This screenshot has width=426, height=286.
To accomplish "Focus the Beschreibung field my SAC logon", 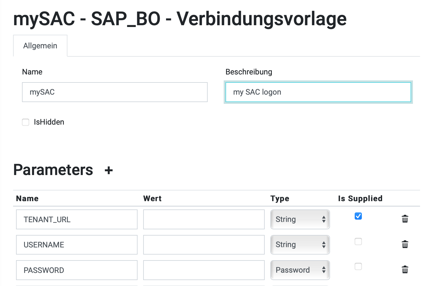I will (318, 92).
